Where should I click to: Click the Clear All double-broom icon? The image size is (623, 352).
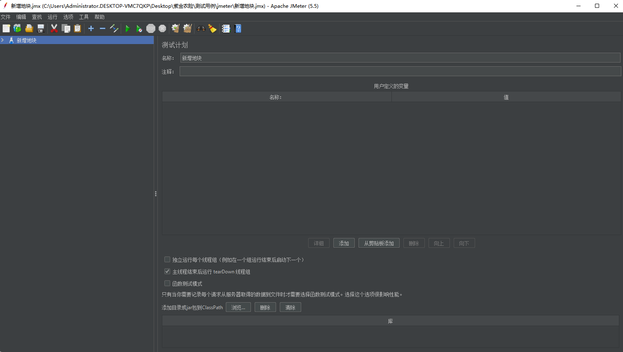(x=187, y=28)
